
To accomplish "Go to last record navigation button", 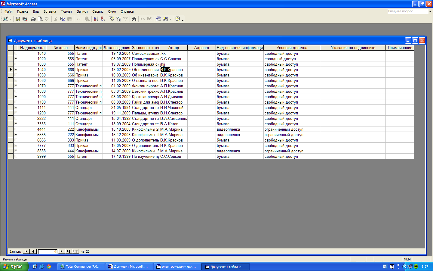I will pos(68,251).
